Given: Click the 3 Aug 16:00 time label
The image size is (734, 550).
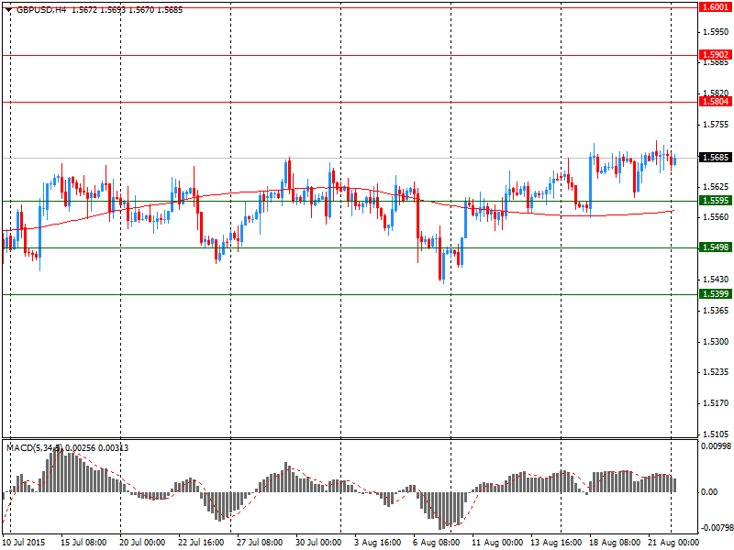Looking at the screenshot, I should point(377,543).
